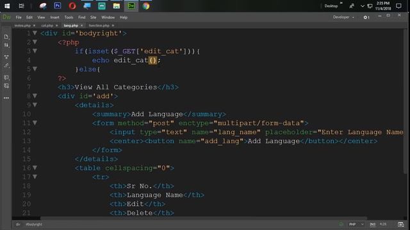The width and height of the screenshot is (410, 230).
Task: Collapse code fold at line 3
Action: pos(35,51)
